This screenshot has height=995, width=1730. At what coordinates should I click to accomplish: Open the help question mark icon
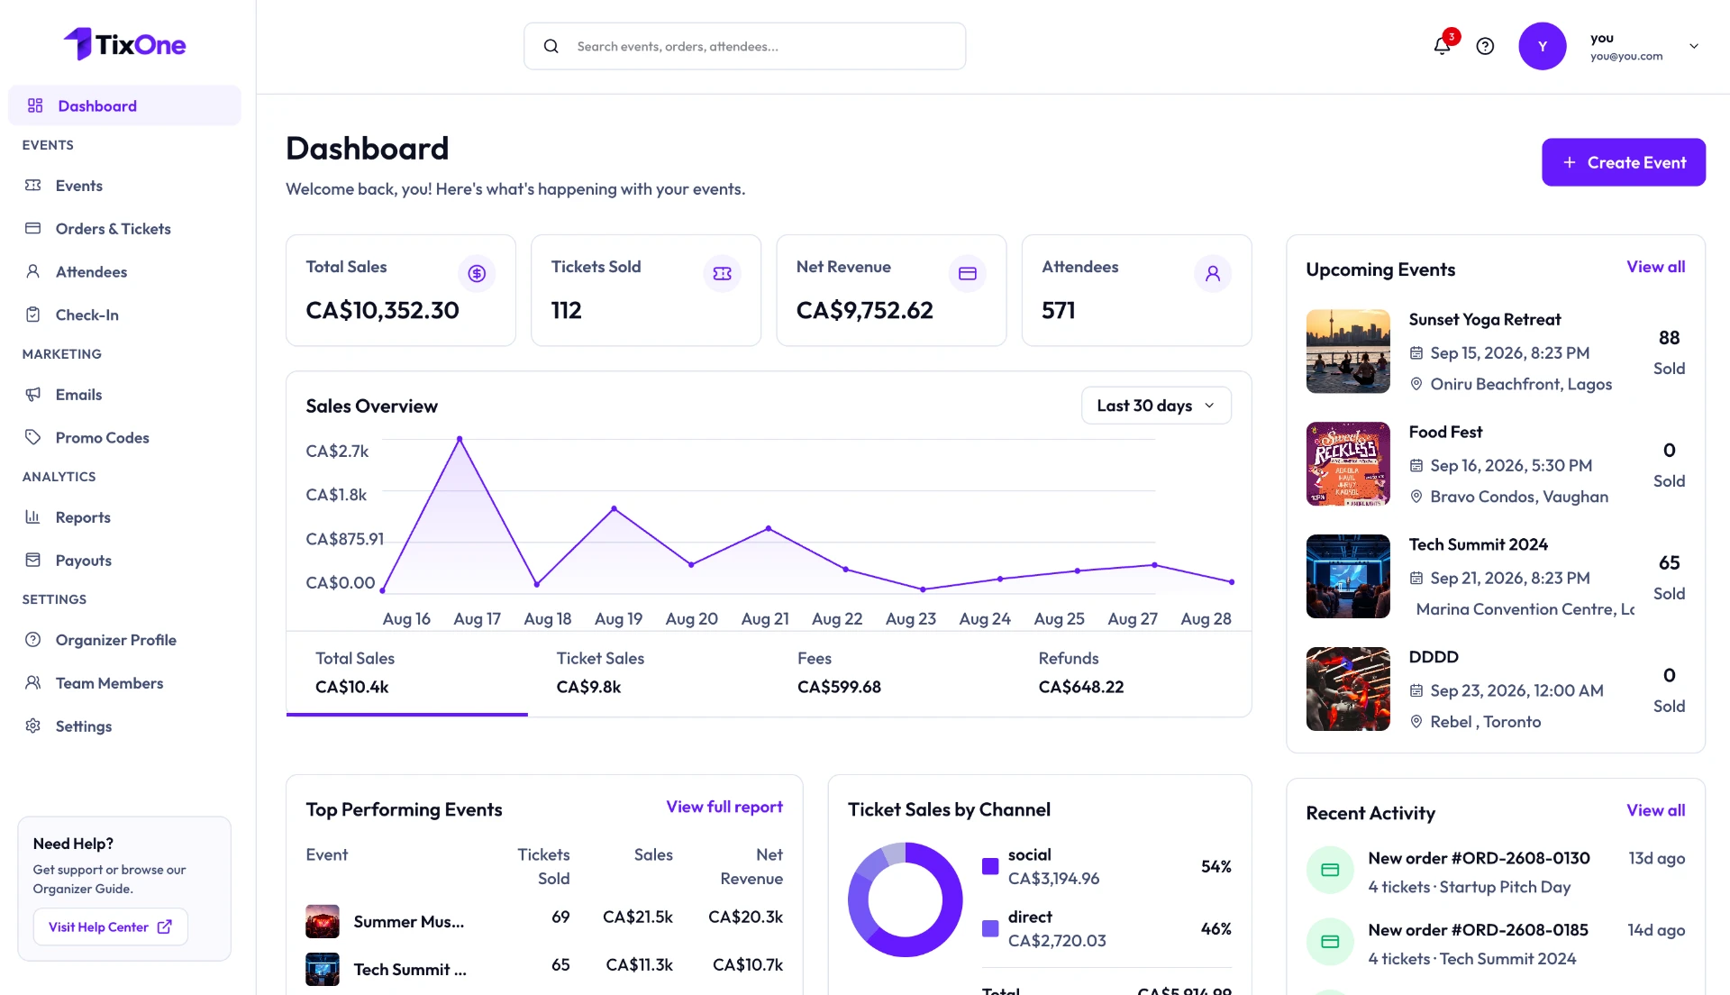[1485, 46]
